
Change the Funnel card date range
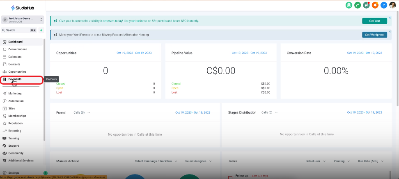click(x=193, y=112)
